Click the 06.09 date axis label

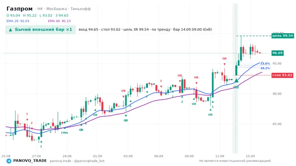[159, 156]
